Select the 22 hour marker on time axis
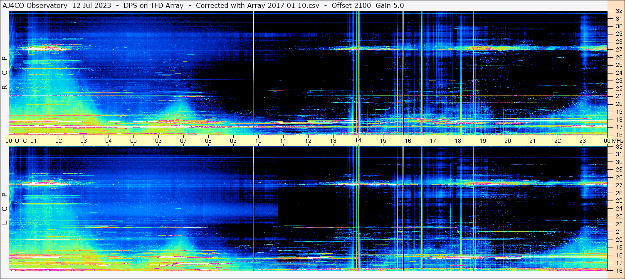 click(x=558, y=141)
